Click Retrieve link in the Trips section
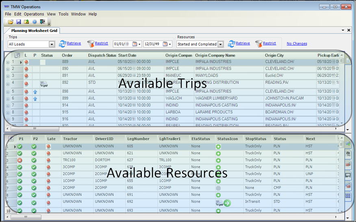 pos(74,43)
